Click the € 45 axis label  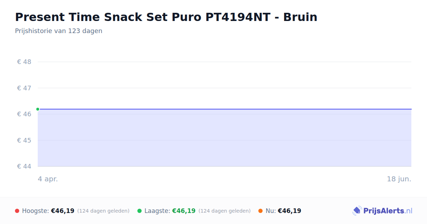[24, 140]
